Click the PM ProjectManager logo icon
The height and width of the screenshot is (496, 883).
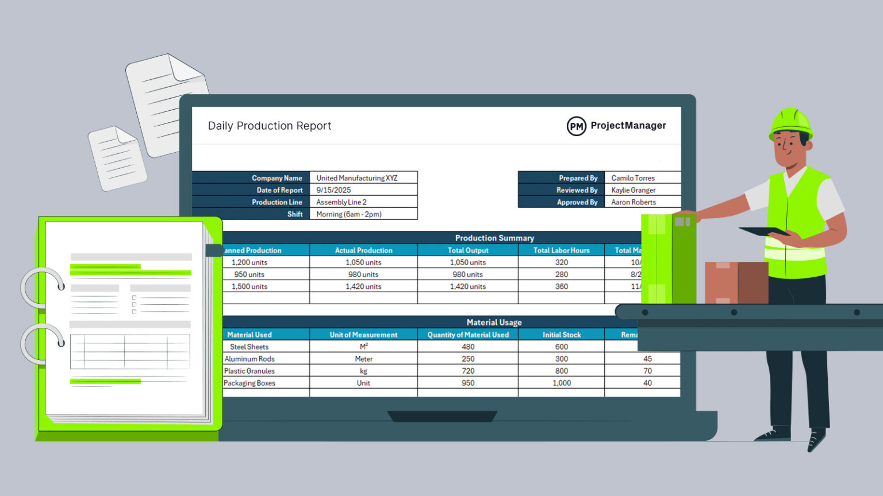575,125
